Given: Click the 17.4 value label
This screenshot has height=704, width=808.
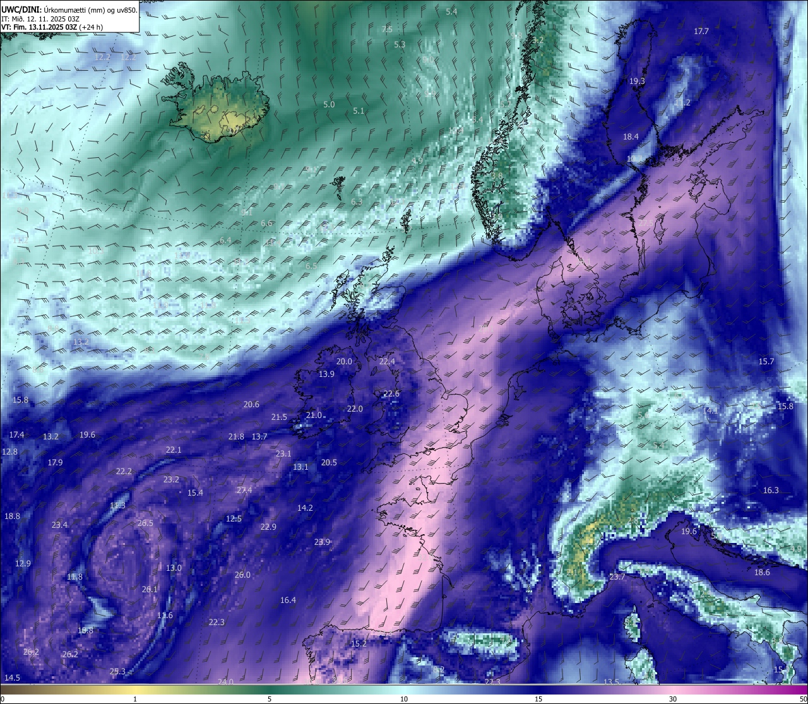Looking at the screenshot, I should coord(16,434).
